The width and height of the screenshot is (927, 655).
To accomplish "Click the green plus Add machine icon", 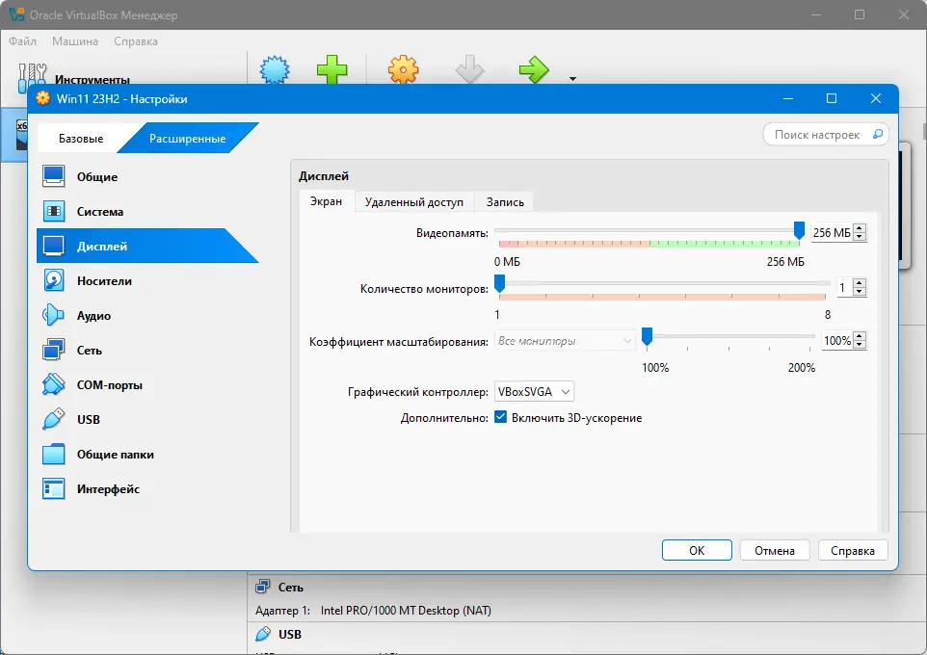I will [x=332, y=69].
